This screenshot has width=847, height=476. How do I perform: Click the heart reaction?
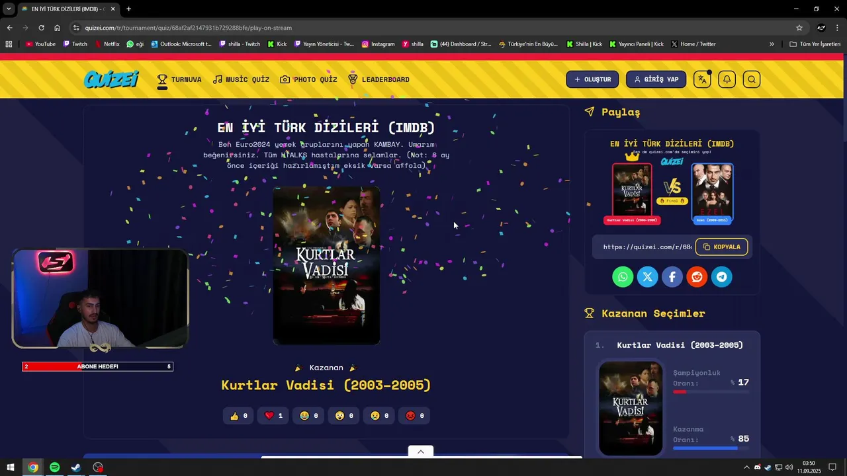(273, 416)
